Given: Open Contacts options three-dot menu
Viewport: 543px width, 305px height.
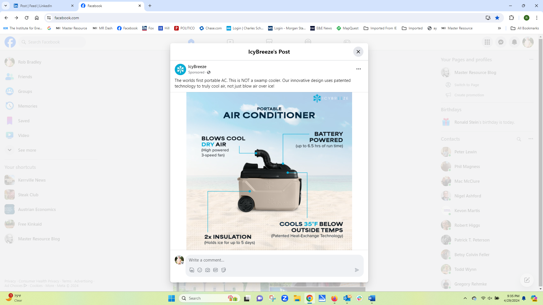Looking at the screenshot, I should (531, 139).
